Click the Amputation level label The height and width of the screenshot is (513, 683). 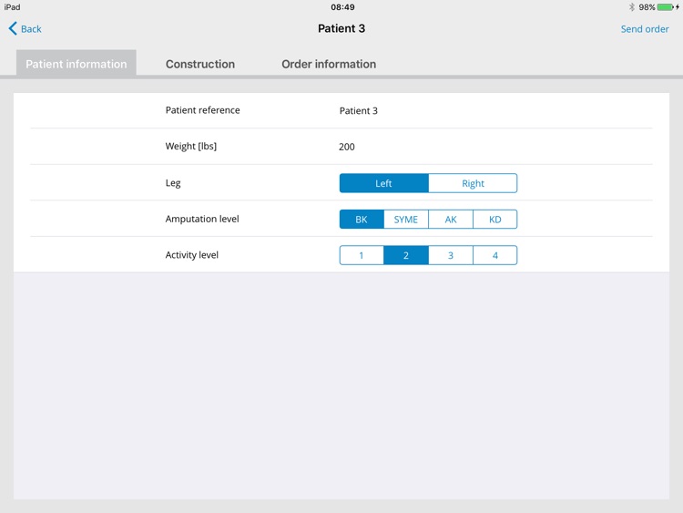point(202,219)
